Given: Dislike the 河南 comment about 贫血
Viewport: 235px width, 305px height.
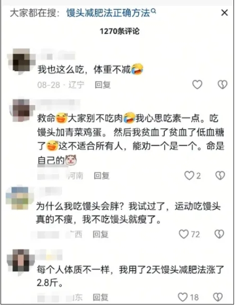Looking at the screenshot, I should coord(220,176).
